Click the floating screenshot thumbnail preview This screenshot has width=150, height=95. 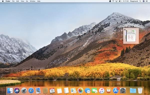[131, 36]
